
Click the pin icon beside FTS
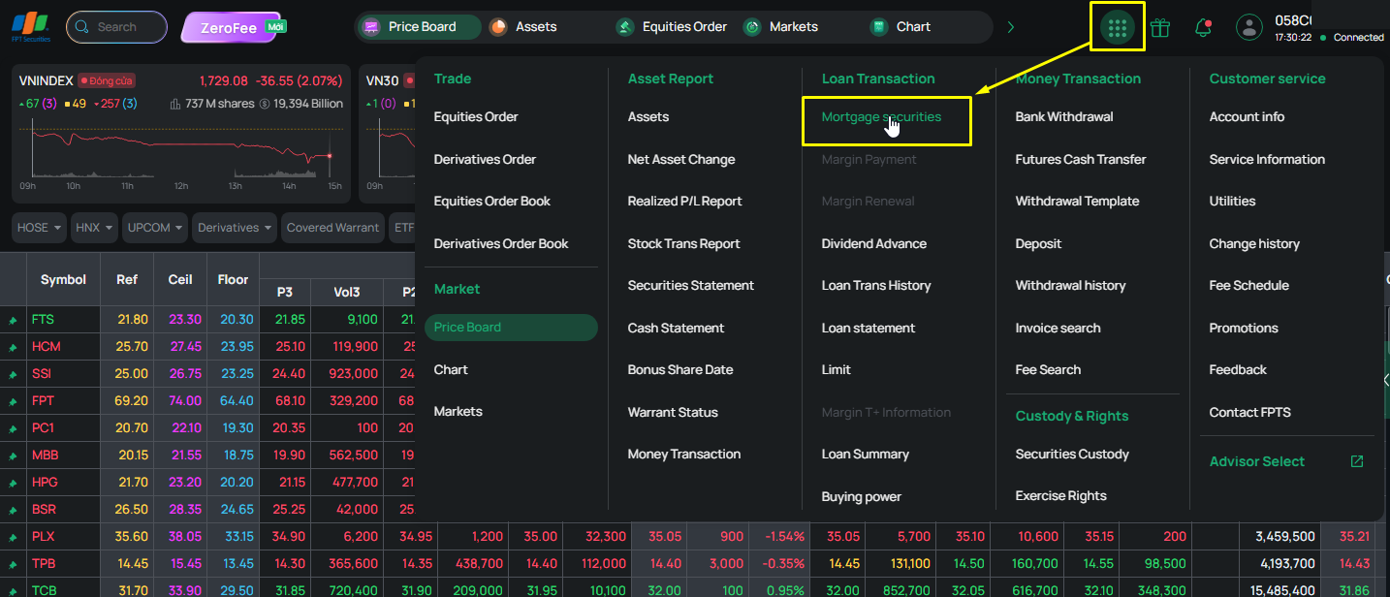[x=13, y=320]
